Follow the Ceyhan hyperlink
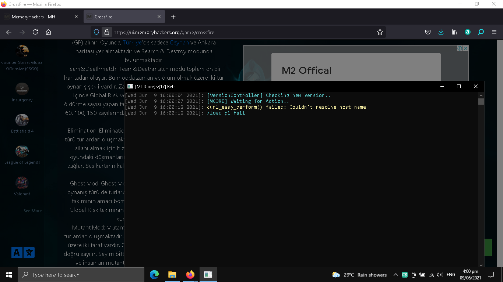The width and height of the screenshot is (503, 282). pyautogui.click(x=179, y=43)
